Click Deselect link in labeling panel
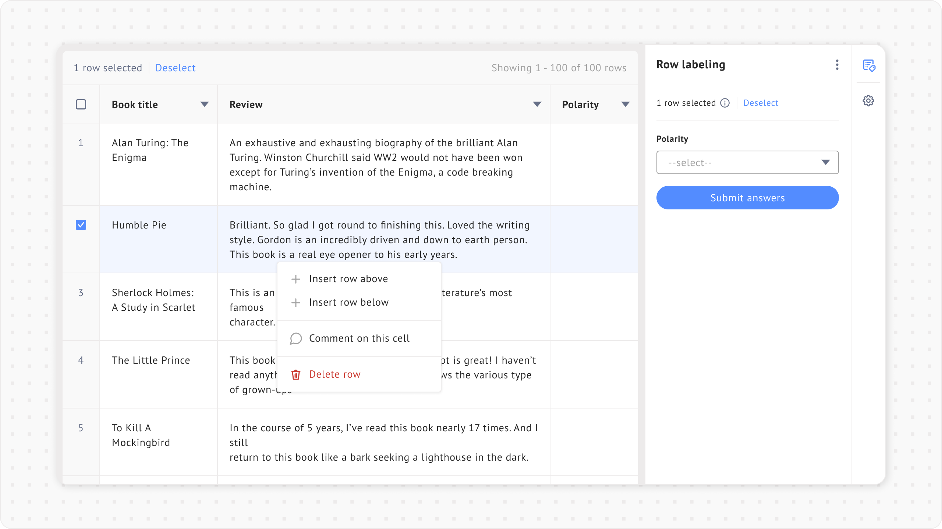Screen dimensions: 942x529 (761, 103)
